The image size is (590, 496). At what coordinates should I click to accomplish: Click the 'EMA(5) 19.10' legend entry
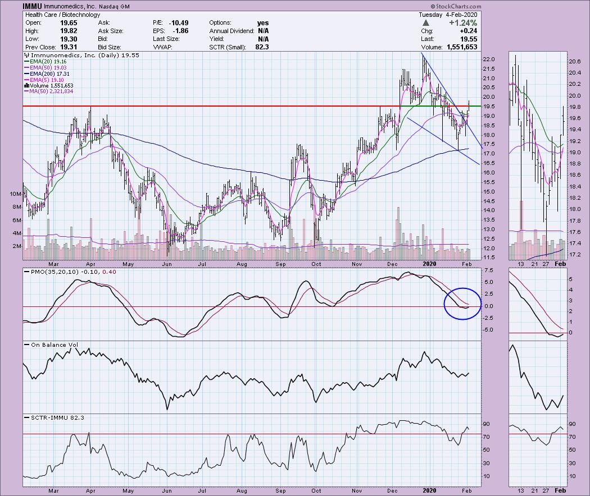coord(47,80)
